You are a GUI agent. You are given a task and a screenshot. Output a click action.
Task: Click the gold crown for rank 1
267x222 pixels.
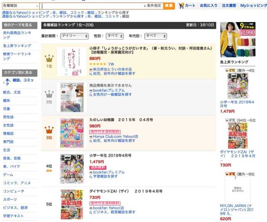pos(49,58)
